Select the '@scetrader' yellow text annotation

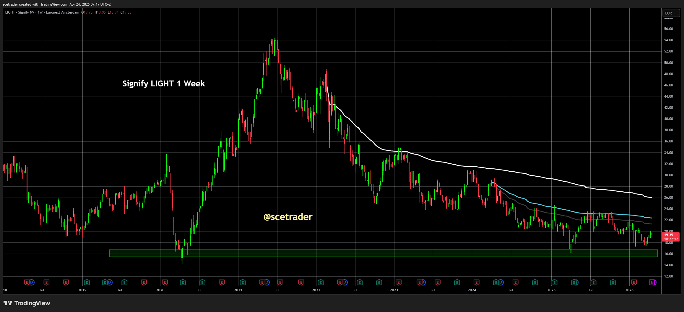288,217
